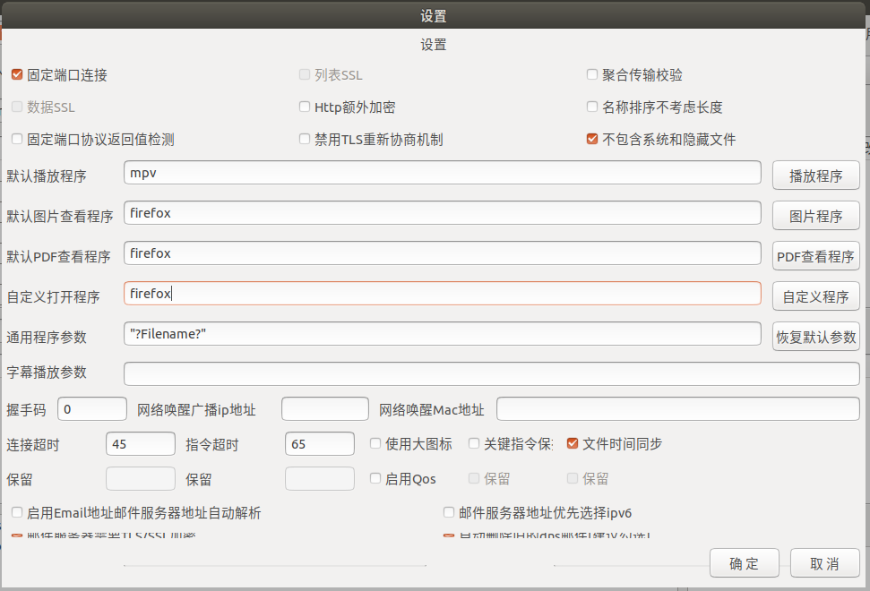Click the 连接超时 field showing 45

pos(140,444)
